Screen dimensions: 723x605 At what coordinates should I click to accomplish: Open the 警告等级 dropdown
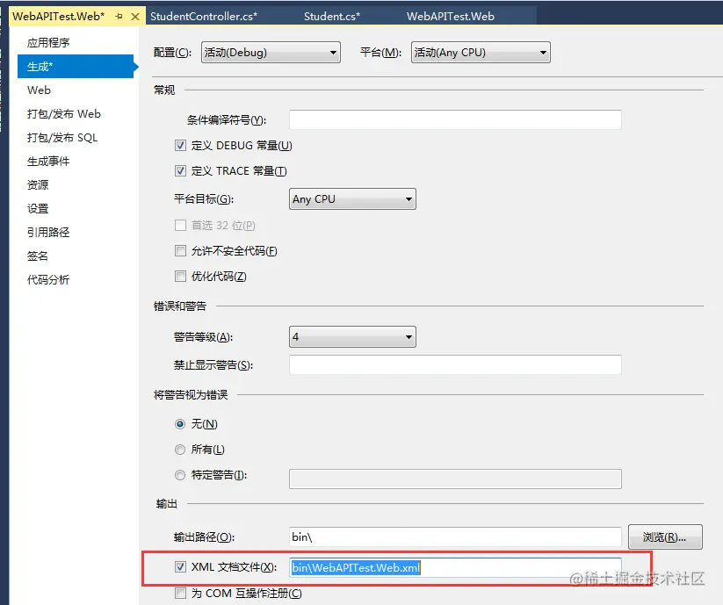(x=352, y=337)
